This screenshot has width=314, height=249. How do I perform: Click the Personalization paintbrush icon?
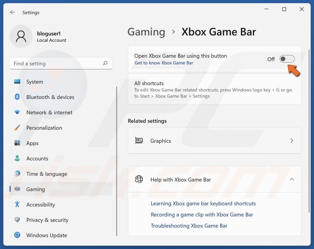(17, 127)
